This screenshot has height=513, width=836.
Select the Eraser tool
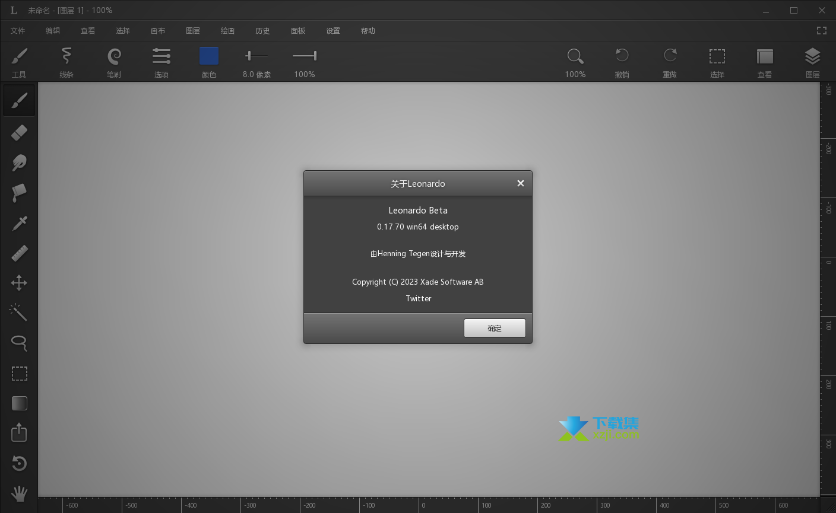19,132
